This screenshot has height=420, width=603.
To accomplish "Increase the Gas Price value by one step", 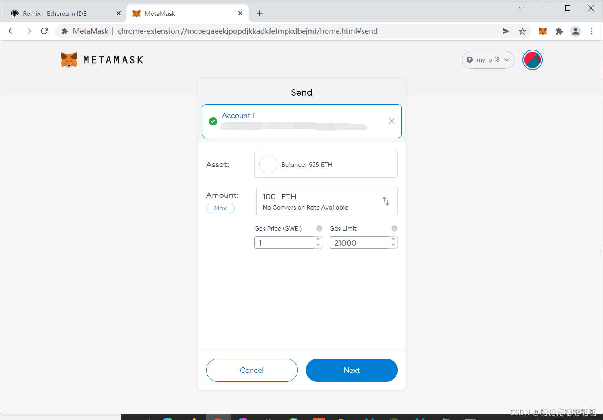I will [318, 240].
